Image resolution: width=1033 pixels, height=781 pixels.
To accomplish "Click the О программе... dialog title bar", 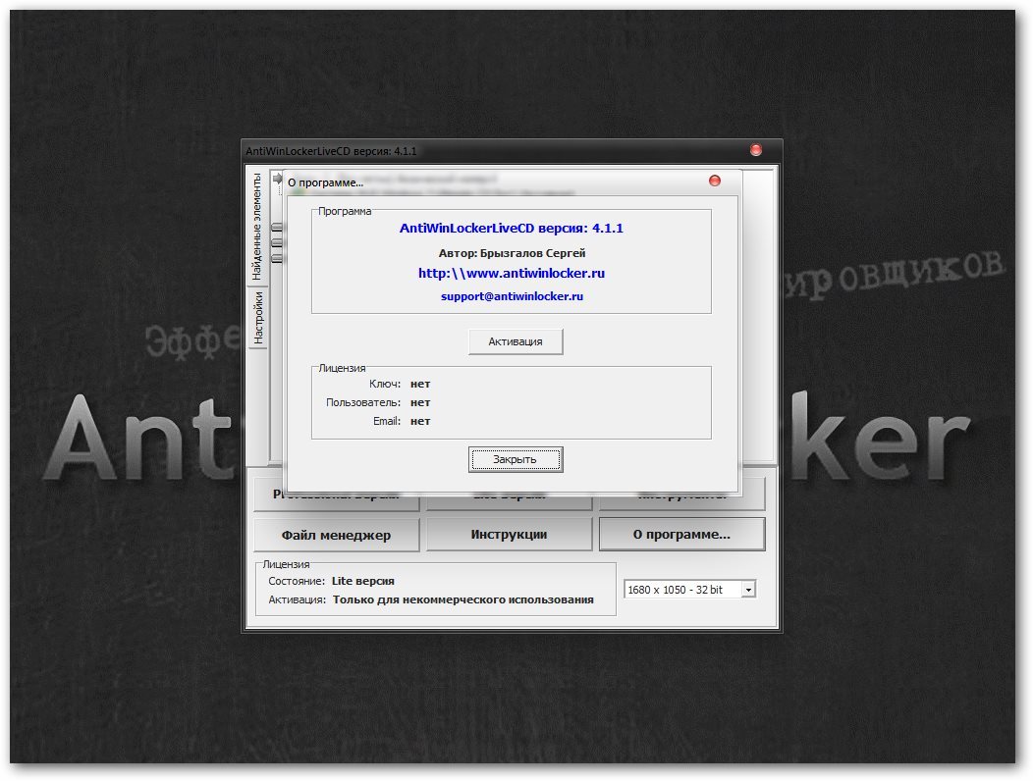I will point(491,182).
